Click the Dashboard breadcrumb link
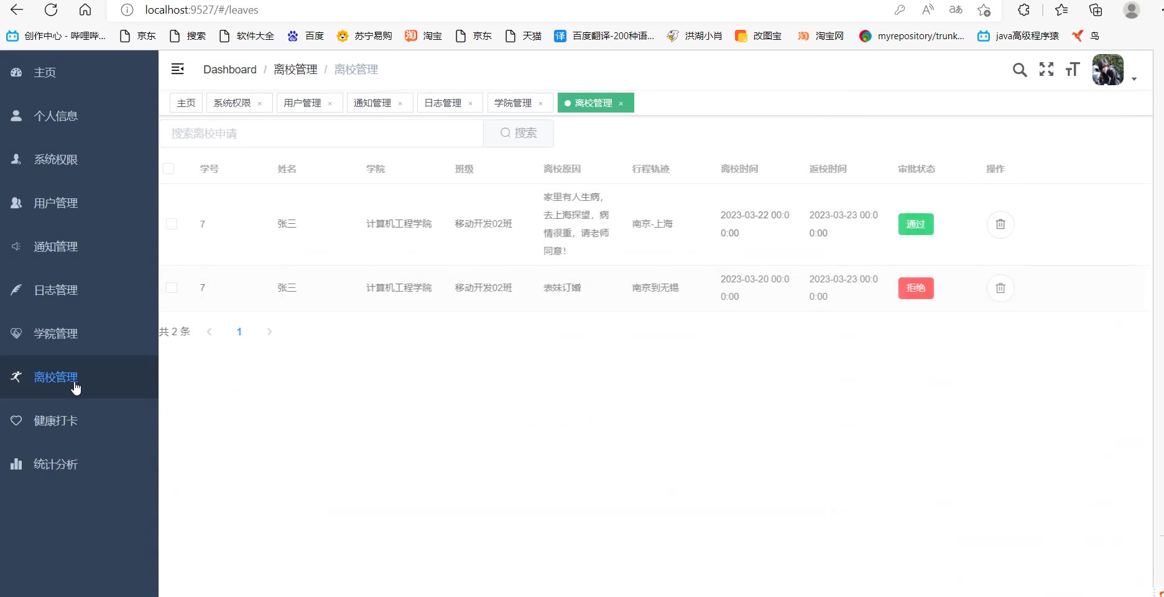1164x597 pixels. click(x=230, y=69)
